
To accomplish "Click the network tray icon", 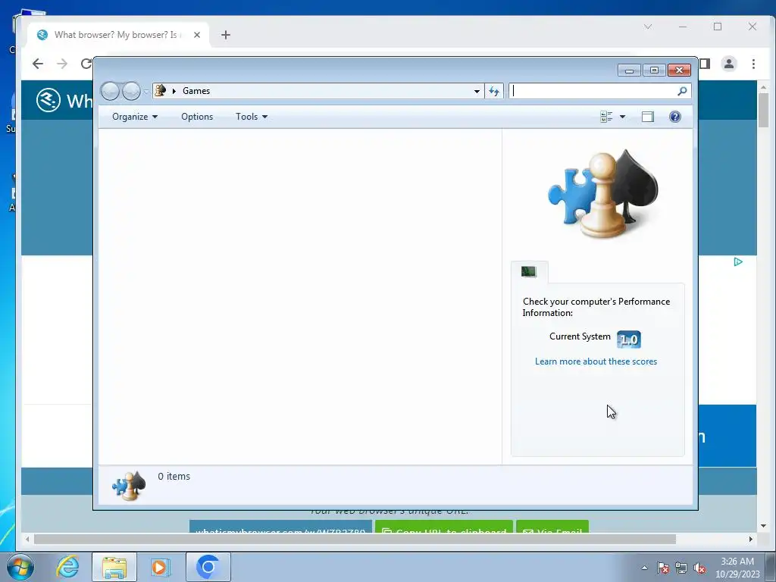I will pos(681,568).
